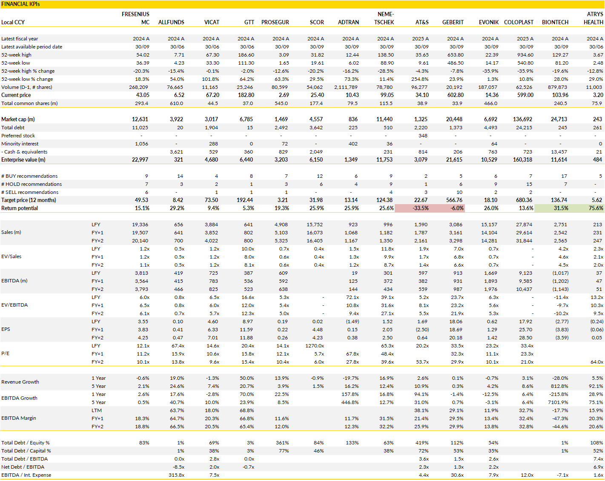Click ADTRAN volume 2,111,789
Image resolution: width=605 pixels, height=481 pixels.
tap(346, 87)
